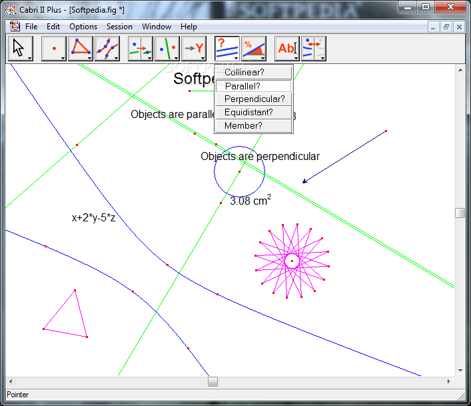Open the Edit menu
Viewport: 471px width, 406px height.
click(53, 27)
